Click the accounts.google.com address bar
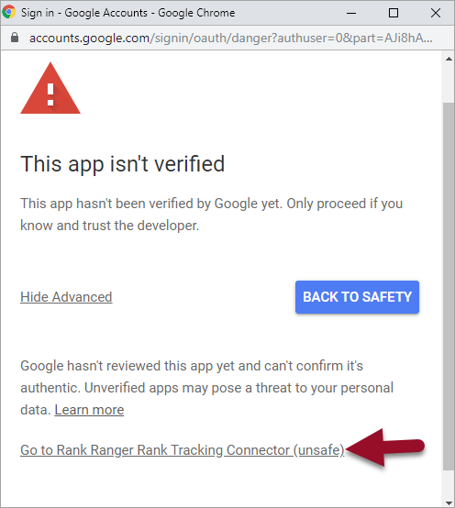Image resolution: width=455 pixels, height=508 pixels. [x=231, y=38]
